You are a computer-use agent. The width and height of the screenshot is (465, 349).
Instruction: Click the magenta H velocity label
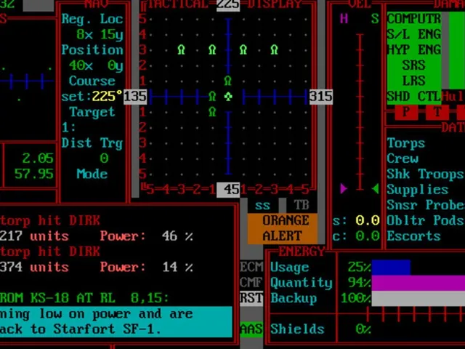[x=344, y=19]
